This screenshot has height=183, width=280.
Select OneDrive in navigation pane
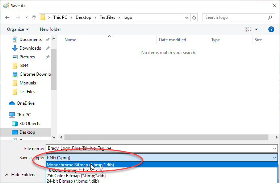(25, 103)
